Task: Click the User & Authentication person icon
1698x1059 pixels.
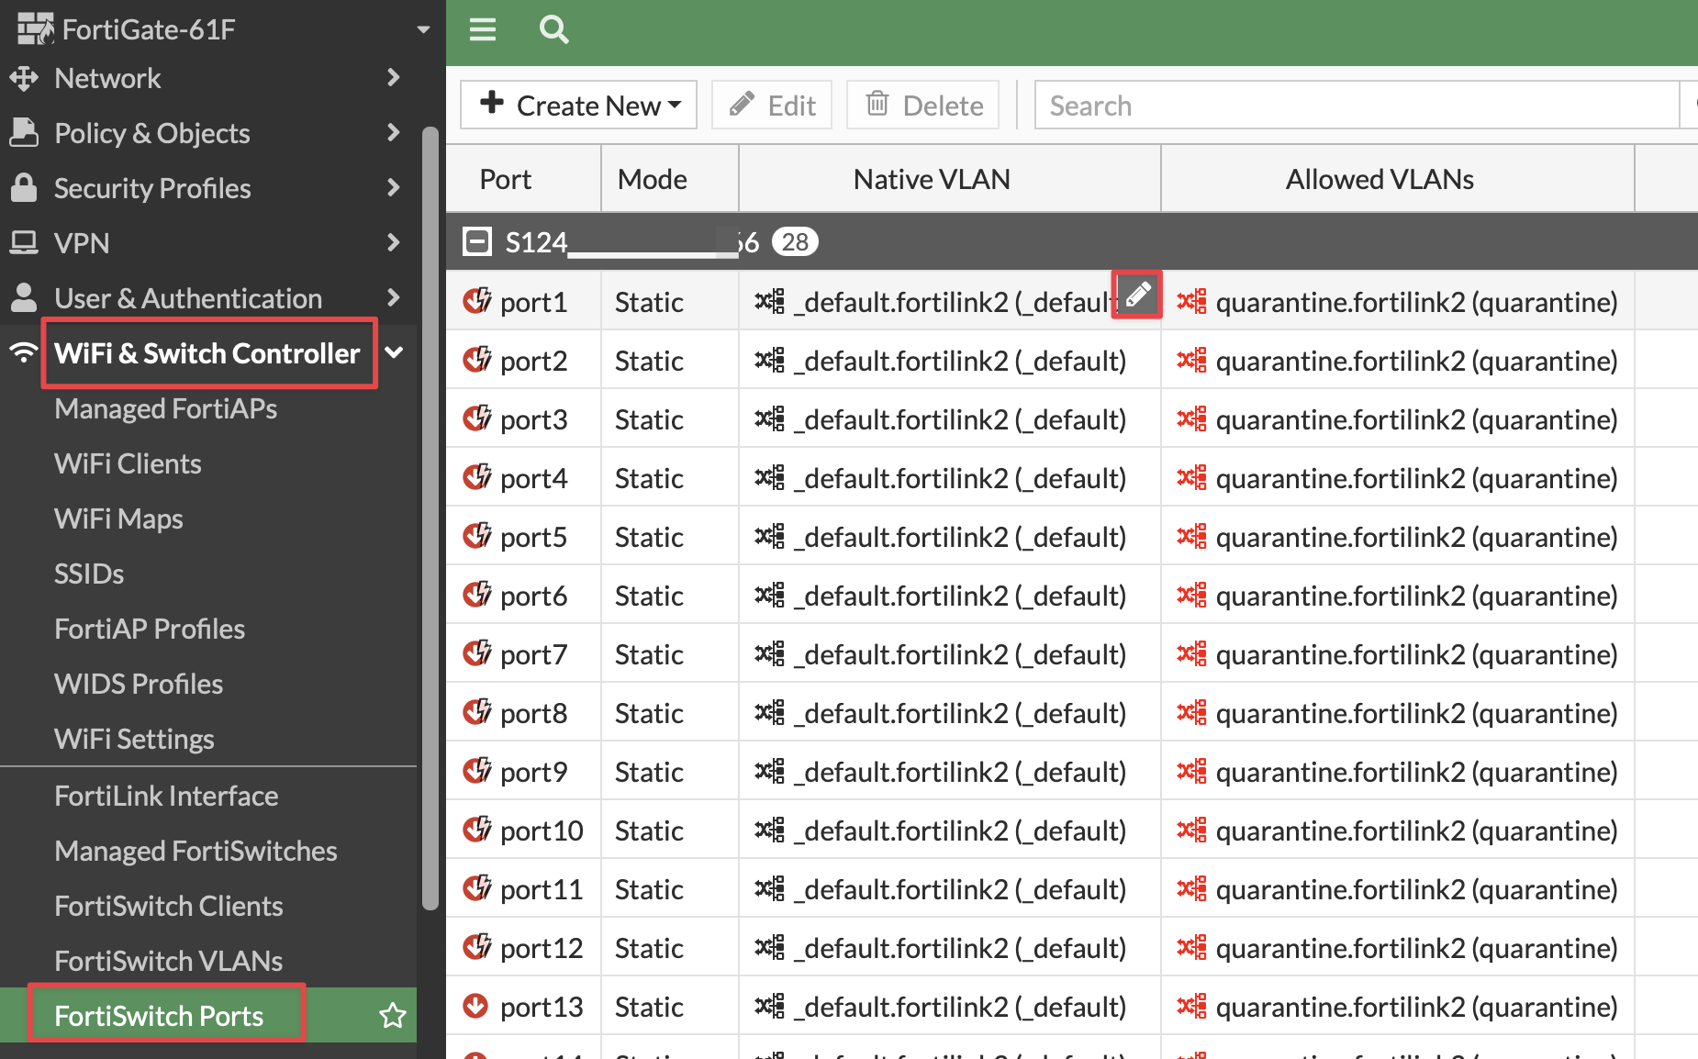Action: [x=24, y=297]
